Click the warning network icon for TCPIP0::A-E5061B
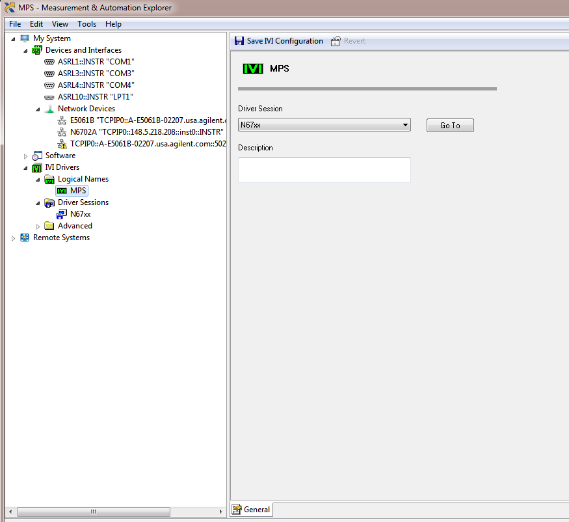This screenshot has width=569, height=522. (x=62, y=144)
